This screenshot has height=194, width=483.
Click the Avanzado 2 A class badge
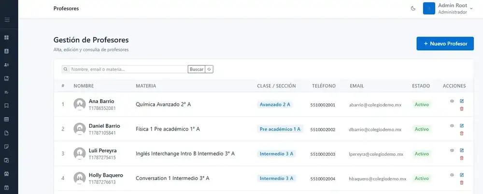point(275,104)
